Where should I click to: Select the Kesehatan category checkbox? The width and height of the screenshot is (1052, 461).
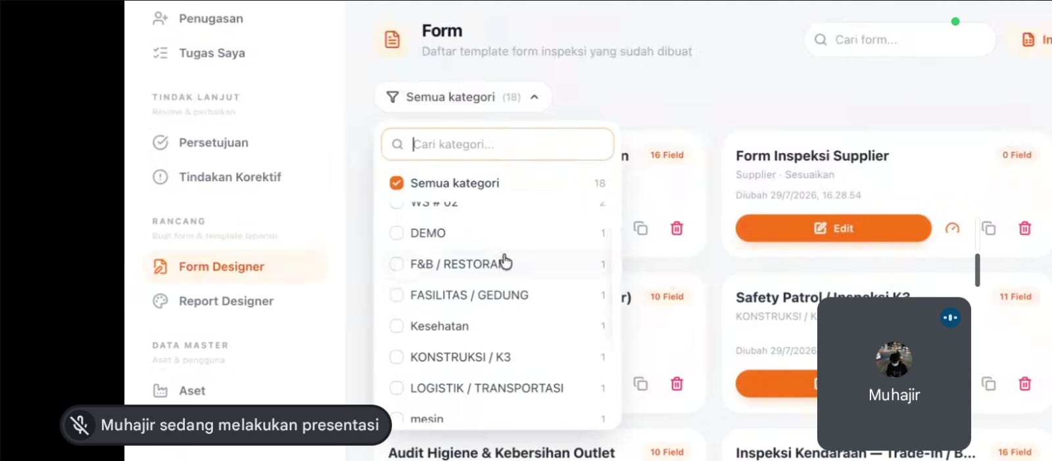coord(396,326)
